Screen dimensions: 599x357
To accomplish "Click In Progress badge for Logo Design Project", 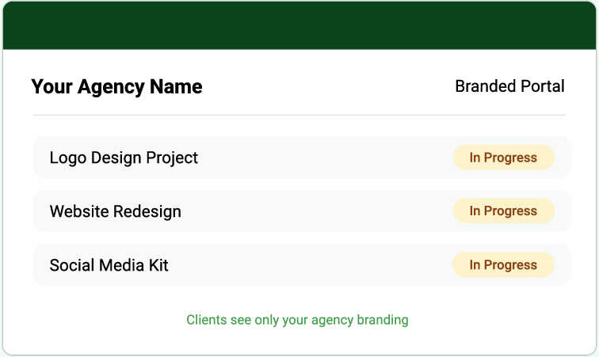I will 503,158.
